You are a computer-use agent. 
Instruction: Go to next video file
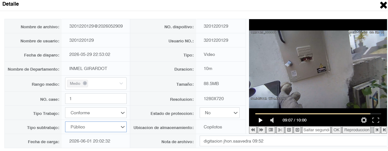coord(384,130)
